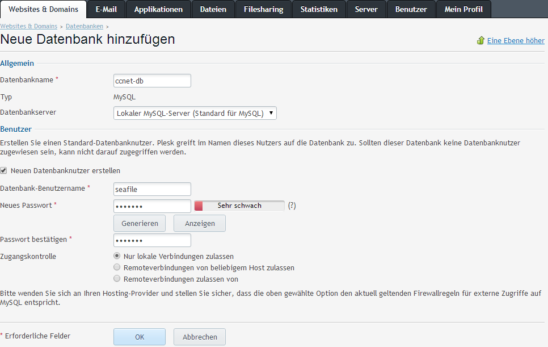Image resolution: width=548 pixels, height=347 pixels.
Task: Toggle the Neuen Datenbanknutzer erstellen checkbox
Action: pyautogui.click(x=4, y=170)
